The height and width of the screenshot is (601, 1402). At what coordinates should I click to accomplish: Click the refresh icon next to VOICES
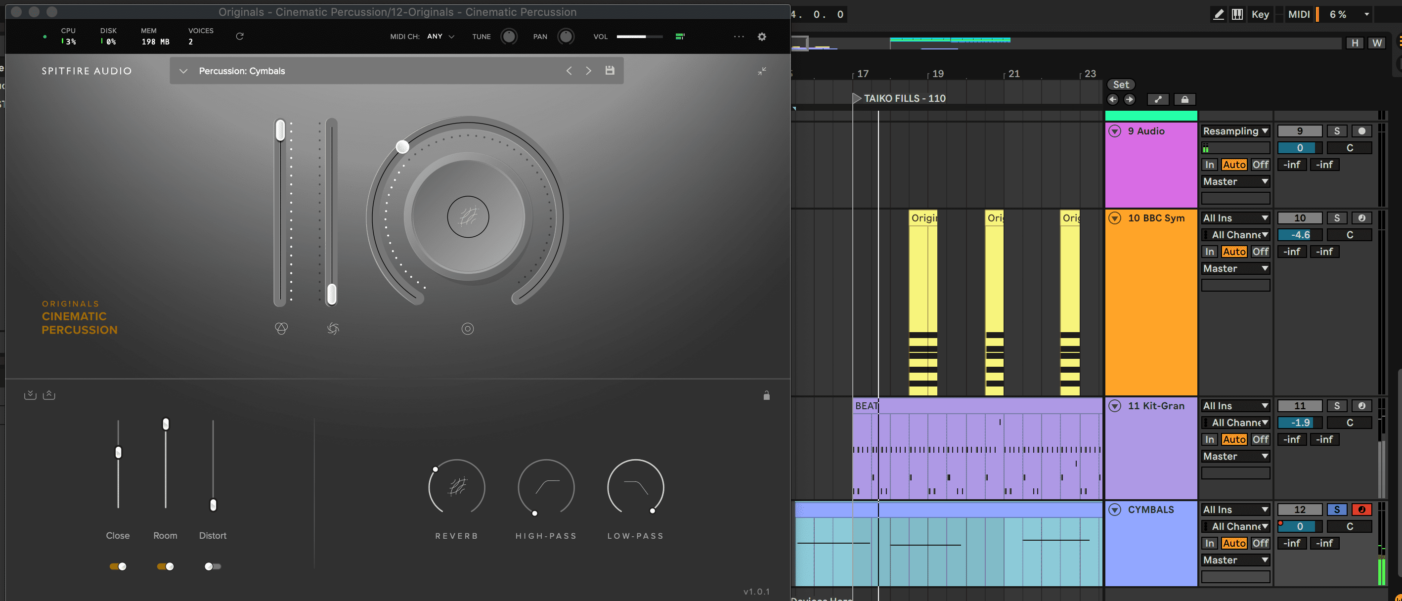click(239, 36)
